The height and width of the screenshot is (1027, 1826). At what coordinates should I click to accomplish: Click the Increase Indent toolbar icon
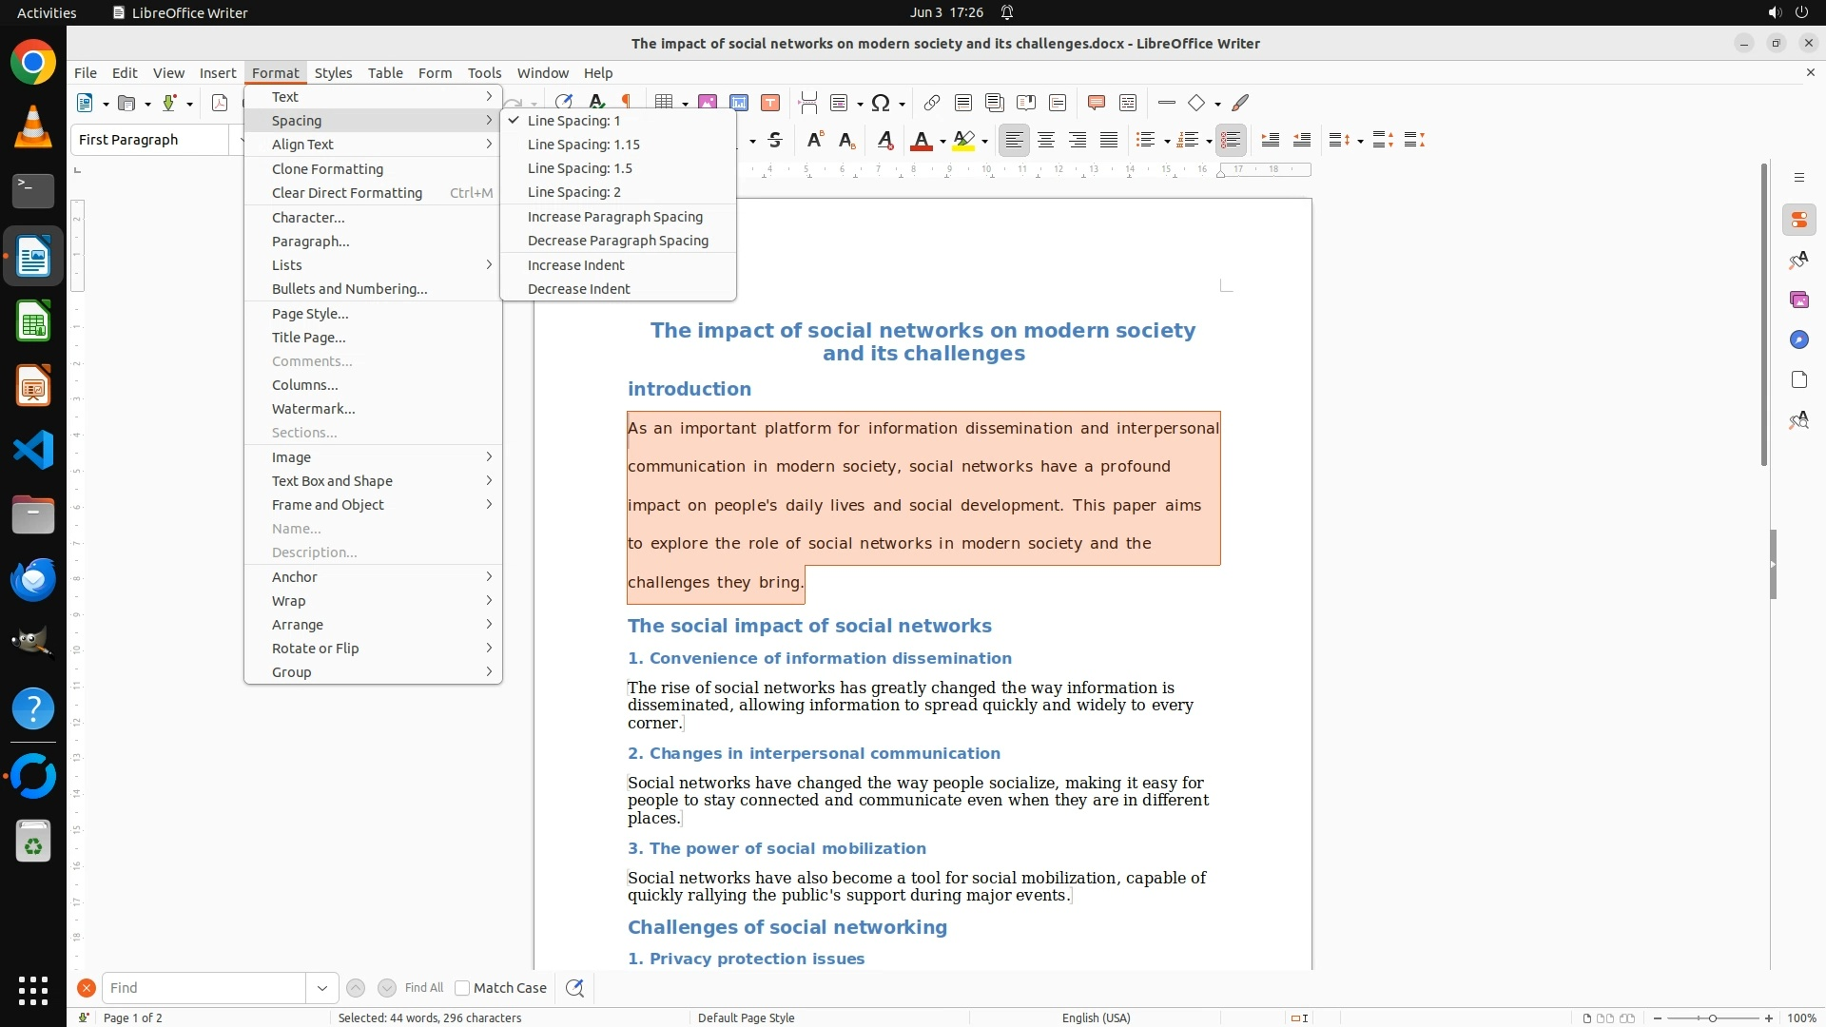1270,141
